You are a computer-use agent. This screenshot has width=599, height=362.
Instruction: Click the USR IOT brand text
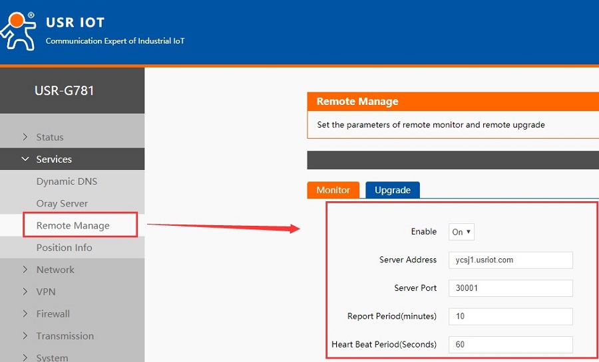(x=75, y=23)
